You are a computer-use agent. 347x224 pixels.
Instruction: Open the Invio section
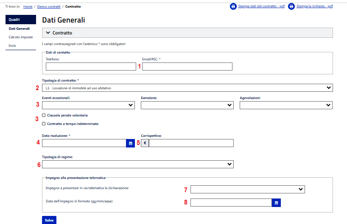pos(12,45)
